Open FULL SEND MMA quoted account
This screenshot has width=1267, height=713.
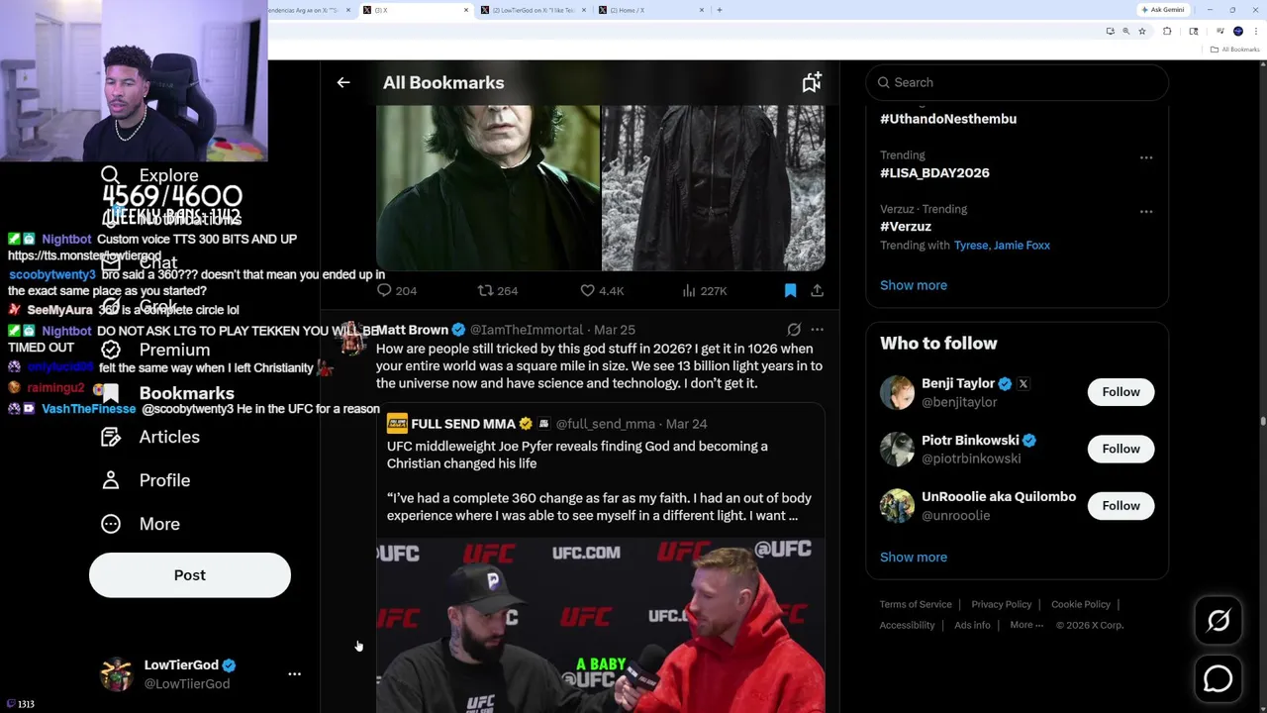tap(462, 424)
